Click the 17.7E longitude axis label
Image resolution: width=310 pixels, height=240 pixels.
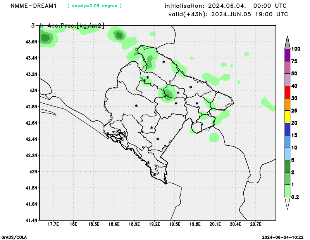pos(53,224)
